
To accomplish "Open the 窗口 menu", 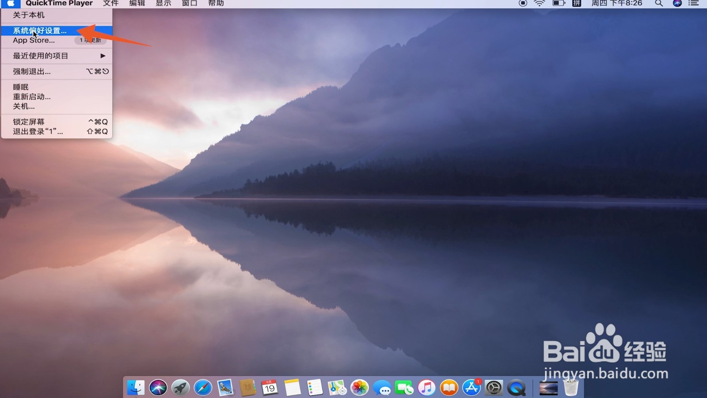I will 190,3.
